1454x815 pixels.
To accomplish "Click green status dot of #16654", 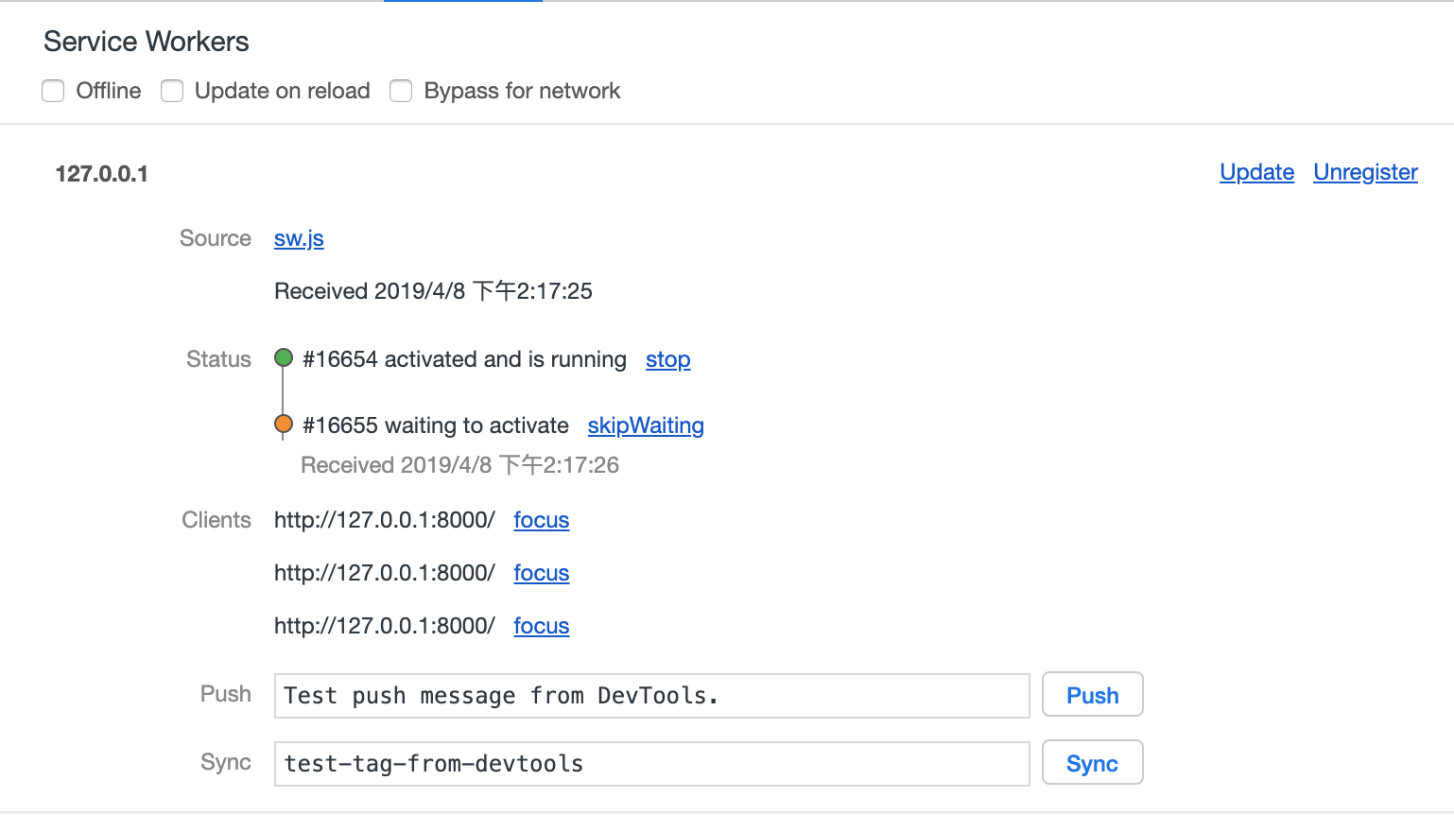I will point(284,357).
